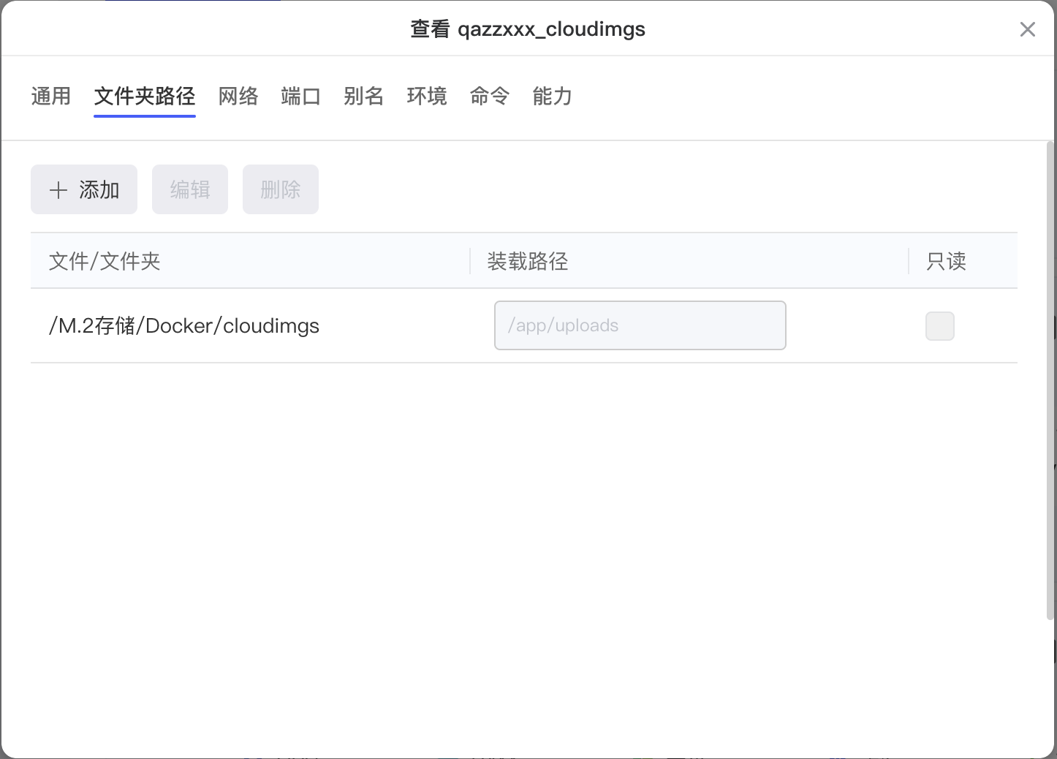Click the 删除 button

point(281,190)
